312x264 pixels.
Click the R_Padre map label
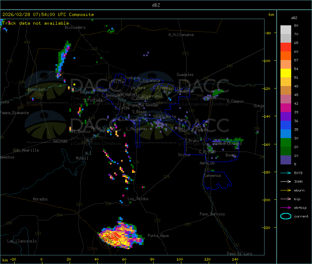click(199, 130)
